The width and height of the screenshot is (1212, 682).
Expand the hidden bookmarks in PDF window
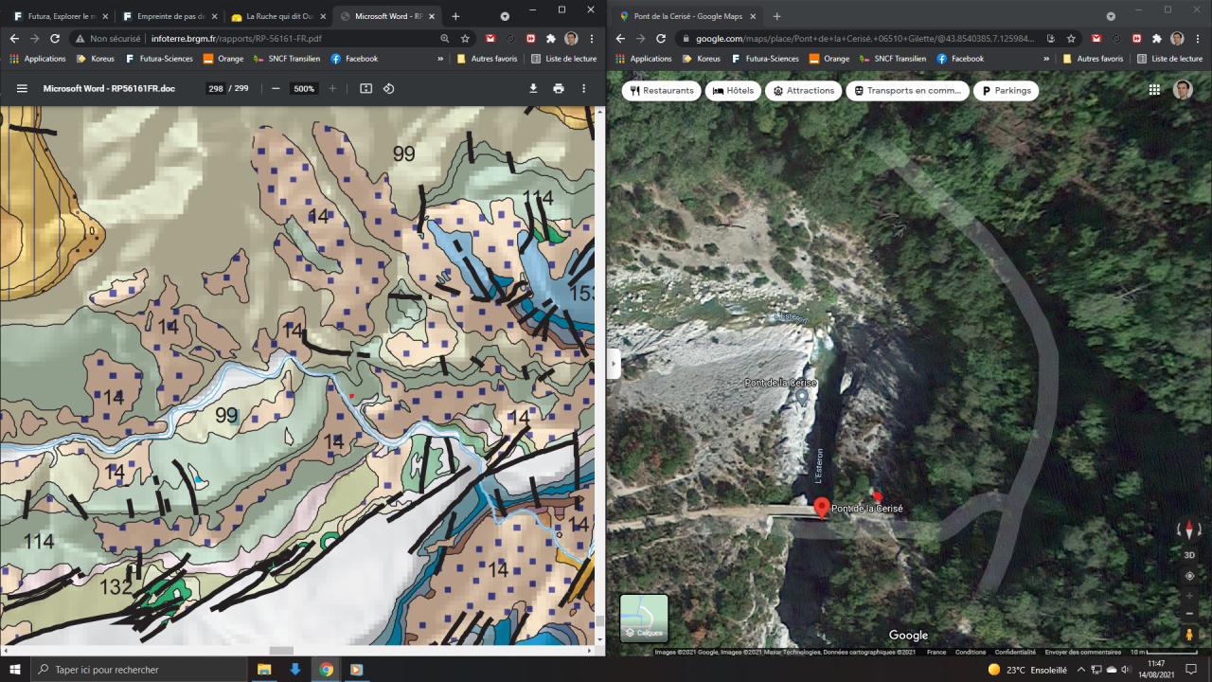pyautogui.click(x=440, y=59)
